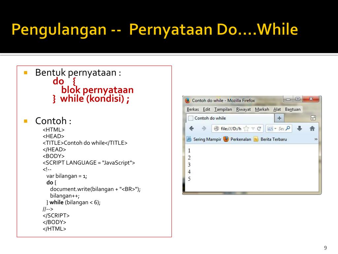Click the document.write code line
This screenshot has width=338, height=254.
(x=95, y=189)
